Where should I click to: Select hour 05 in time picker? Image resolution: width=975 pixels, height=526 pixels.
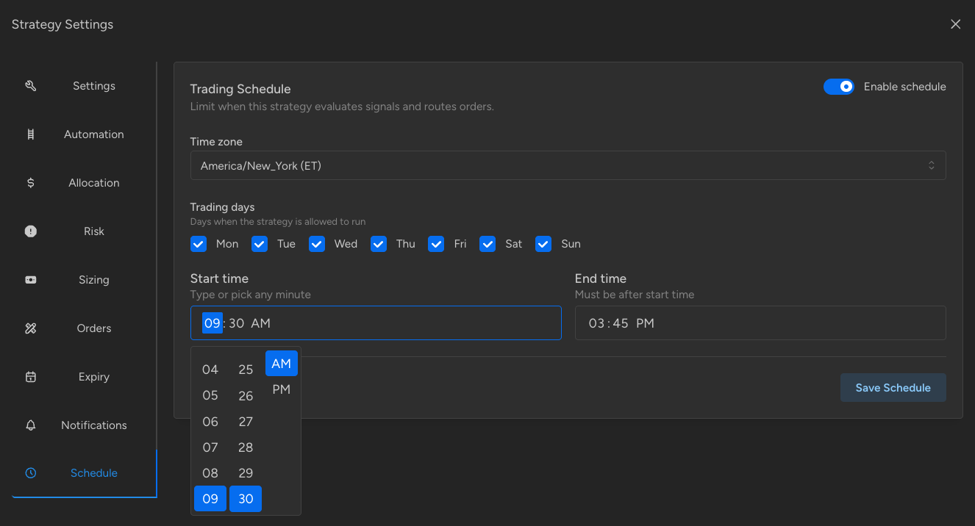click(210, 395)
